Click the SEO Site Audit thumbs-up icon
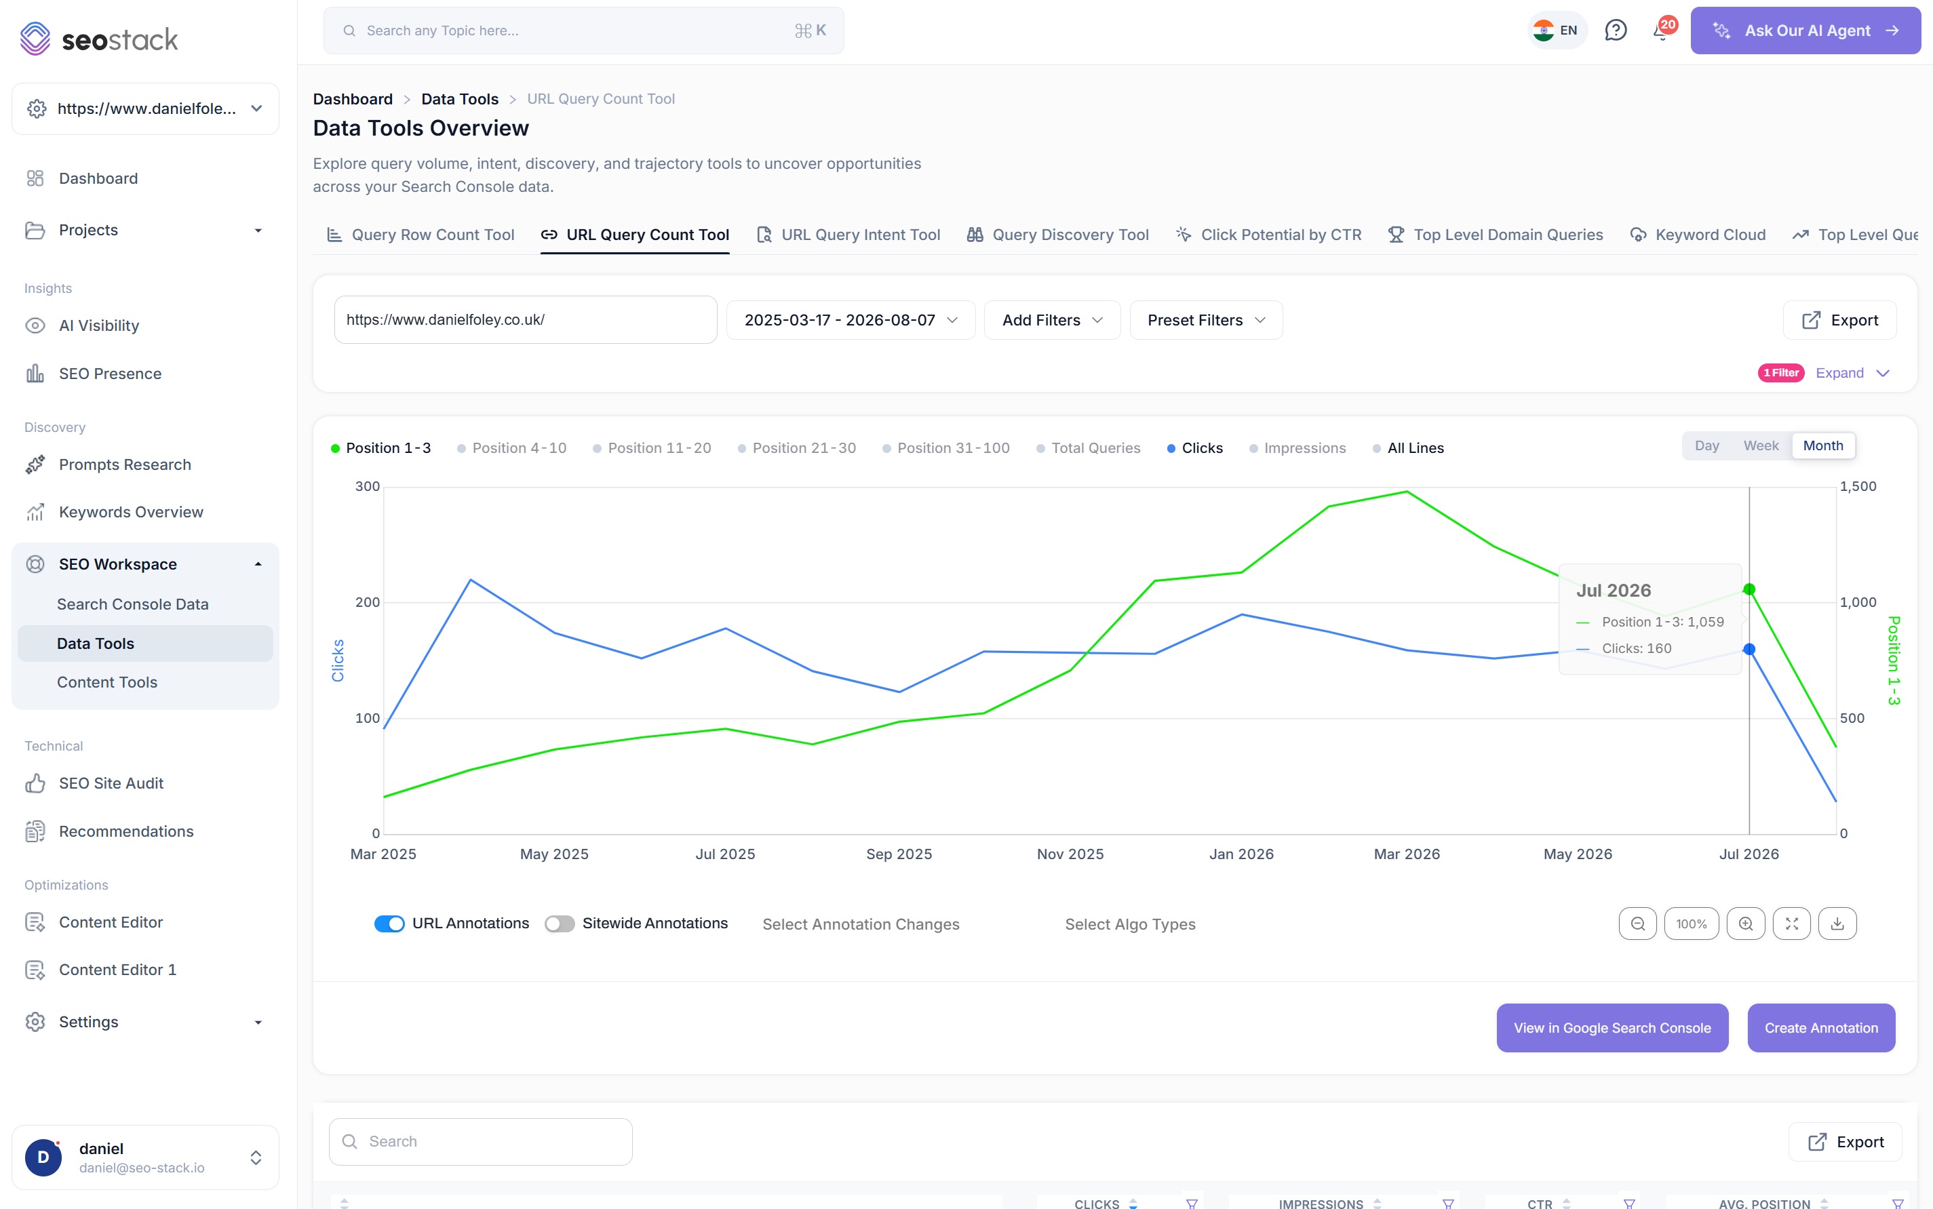 pyautogui.click(x=35, y=782)
